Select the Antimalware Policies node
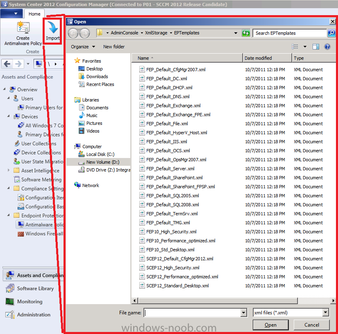 pos(44,224)
